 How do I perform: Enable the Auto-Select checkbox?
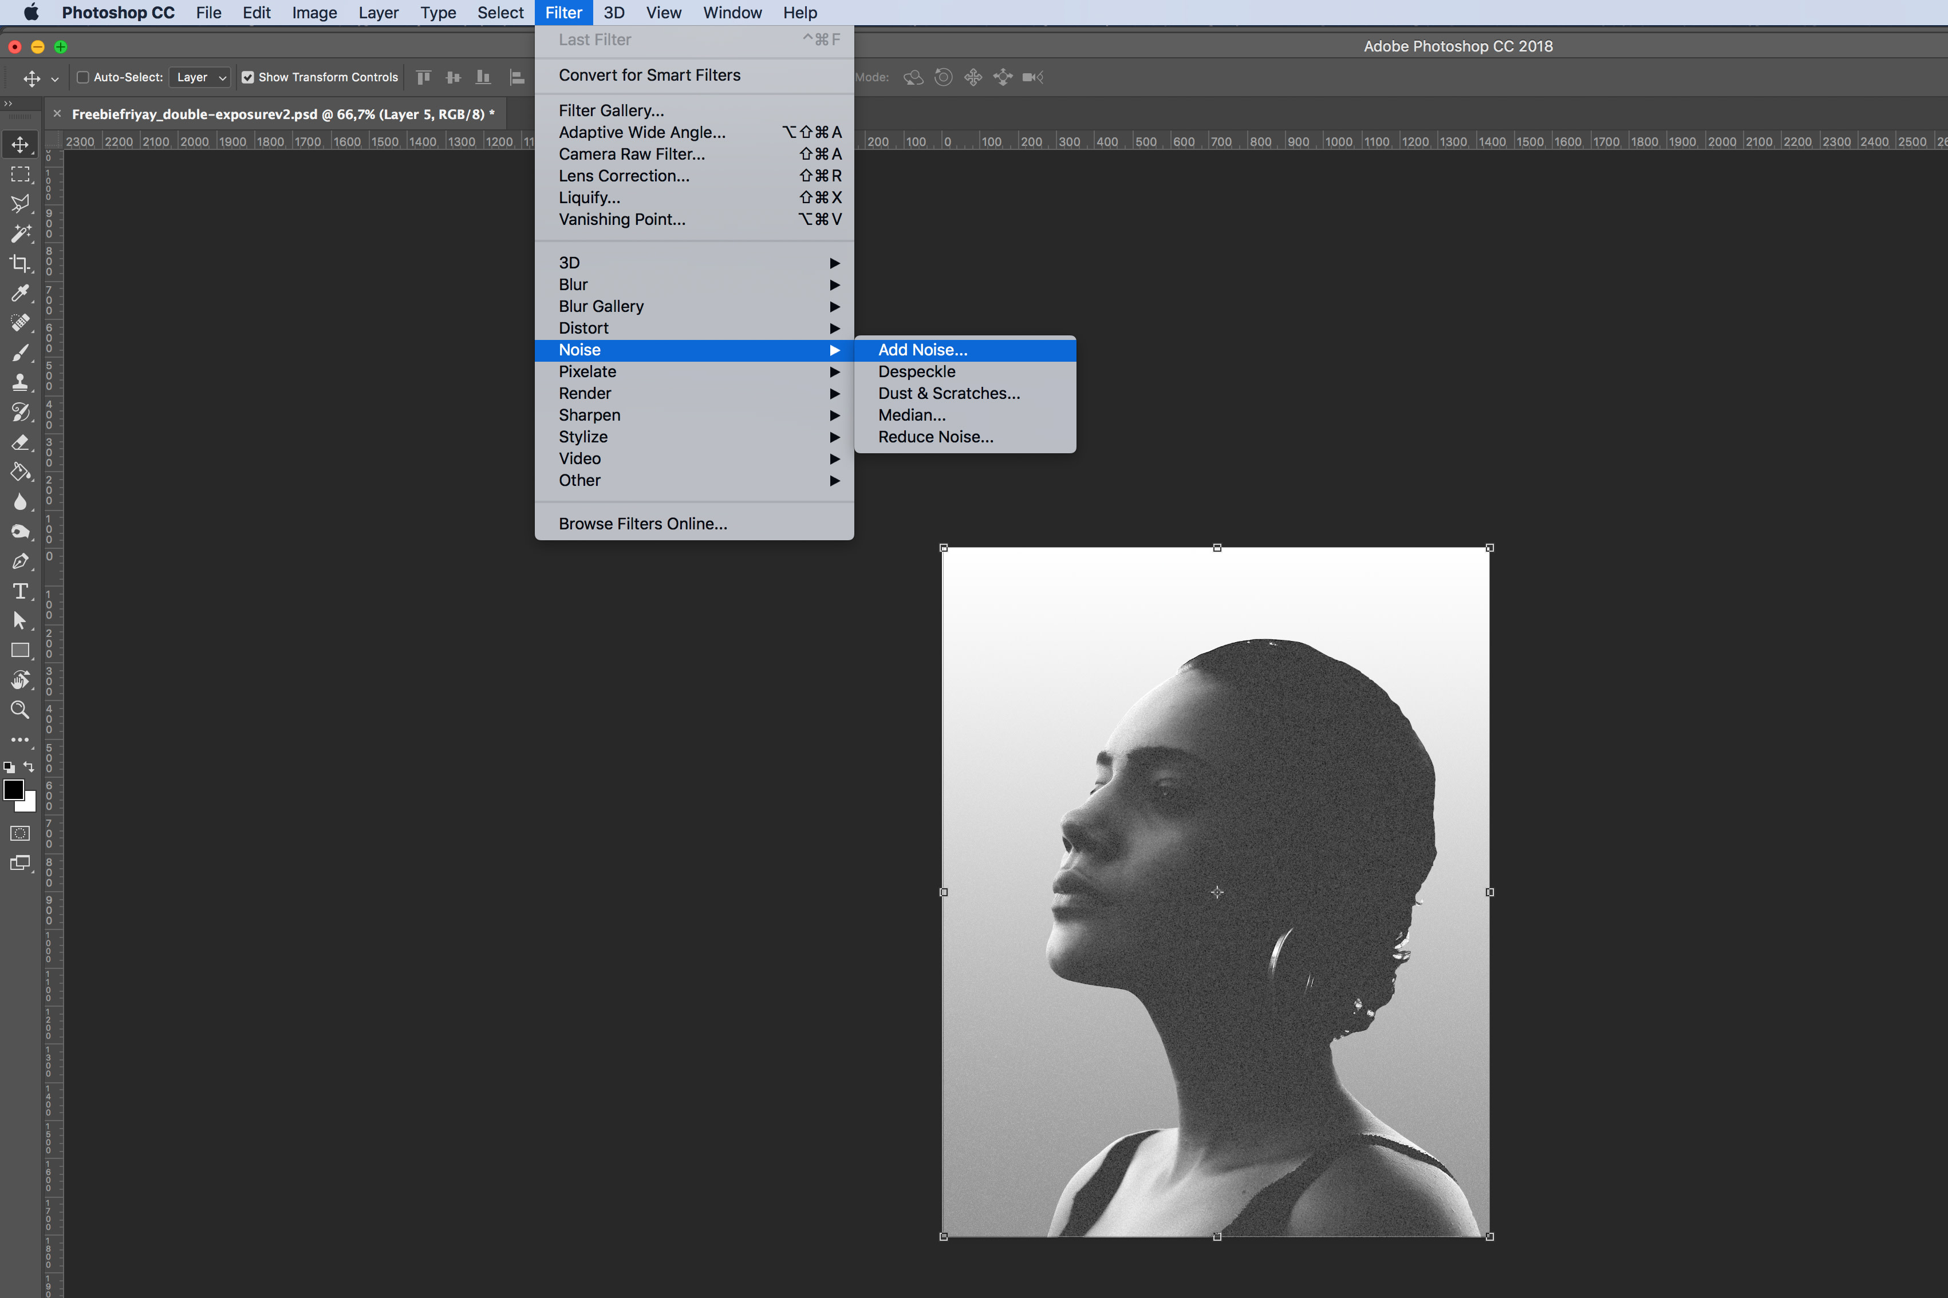(83, 77)
